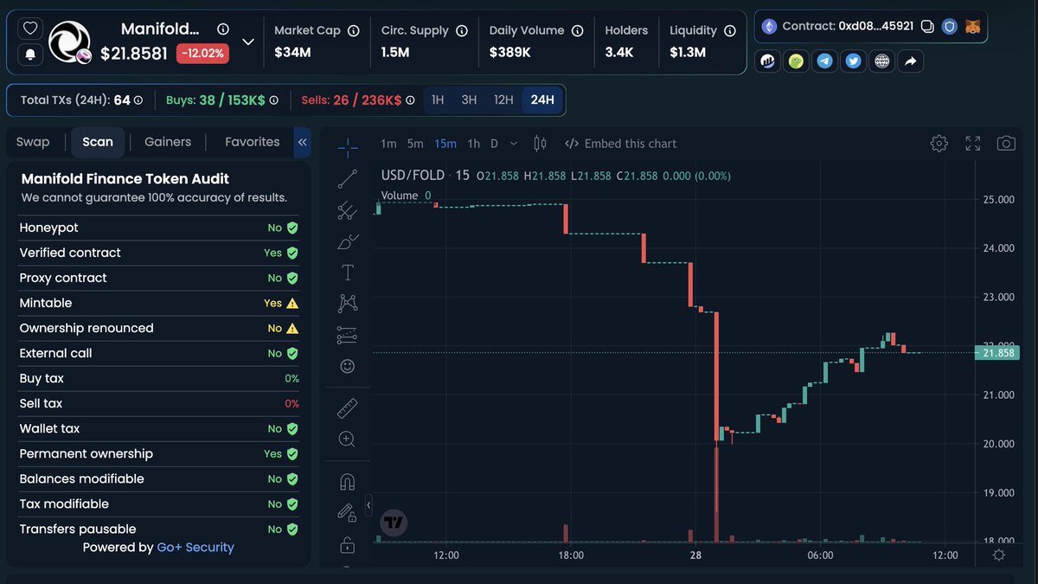Toggle price alerts with the bell icon
Screen dimensions: 1038x584
[x=30, y=55]
